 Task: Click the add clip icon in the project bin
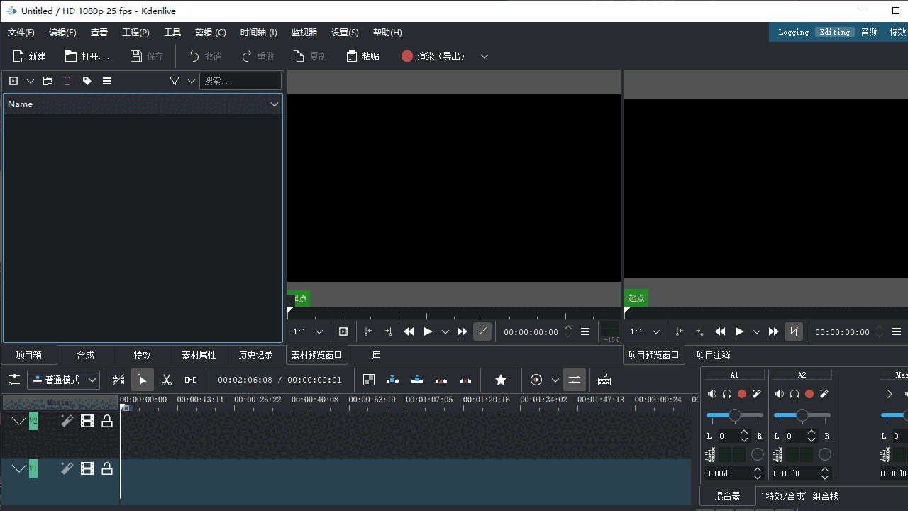(13, 81)
